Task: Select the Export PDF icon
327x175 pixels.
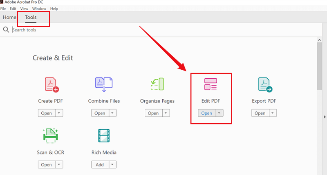Action: tap(265, 85)
